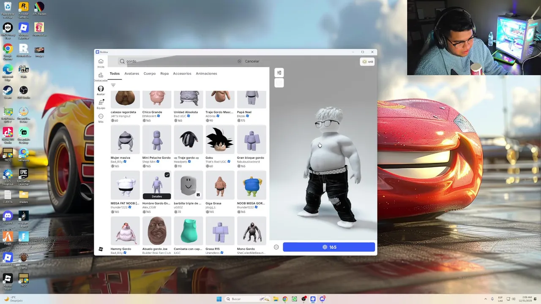The height and width of the screenshot is (304, 541).
Task: Switch to the Accesorios tab
Action: 182,73
